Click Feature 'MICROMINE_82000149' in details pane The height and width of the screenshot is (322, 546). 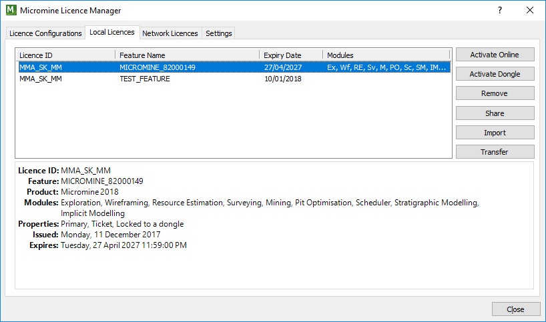coord(102,181)
